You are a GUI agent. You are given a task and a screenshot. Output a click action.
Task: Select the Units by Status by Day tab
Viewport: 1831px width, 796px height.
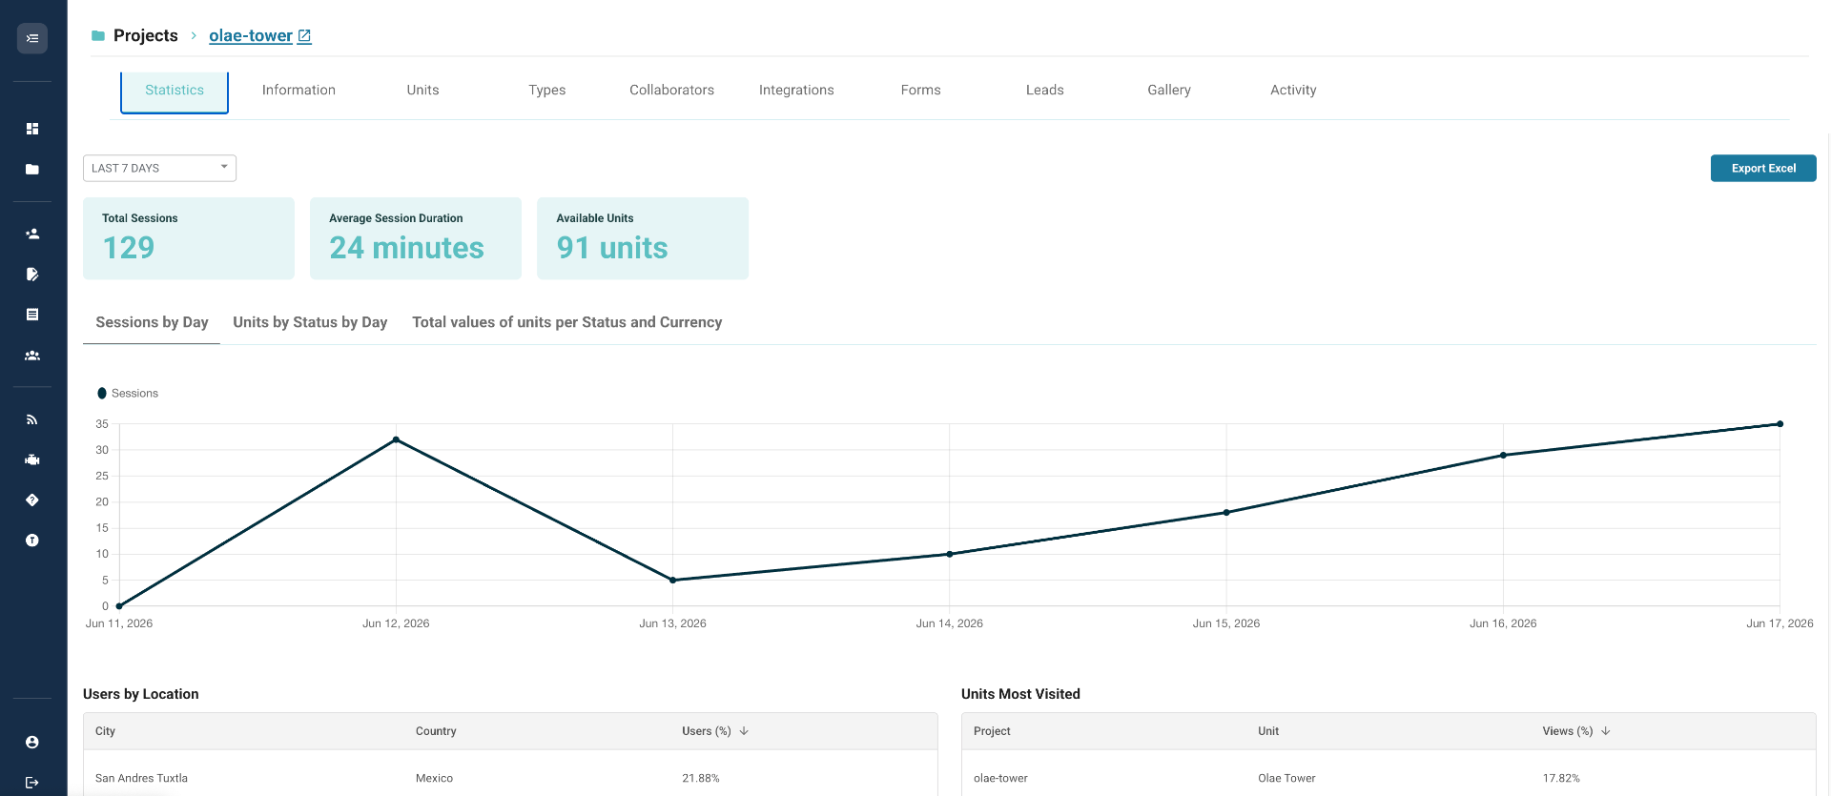coord(310,322)
